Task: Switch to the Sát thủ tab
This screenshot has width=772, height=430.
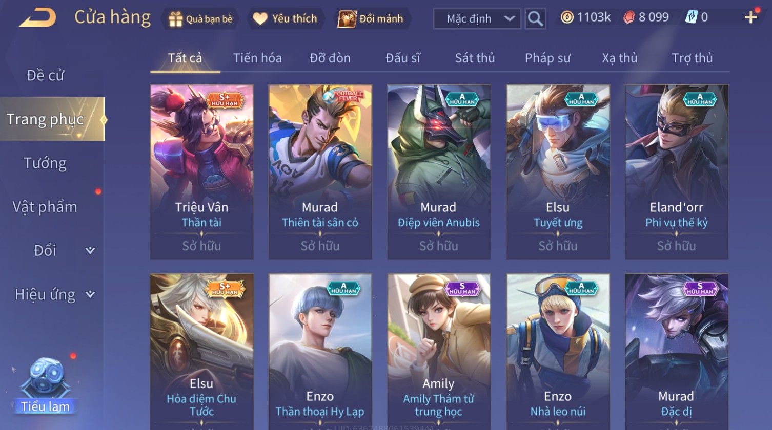Action: click(475, 58)
